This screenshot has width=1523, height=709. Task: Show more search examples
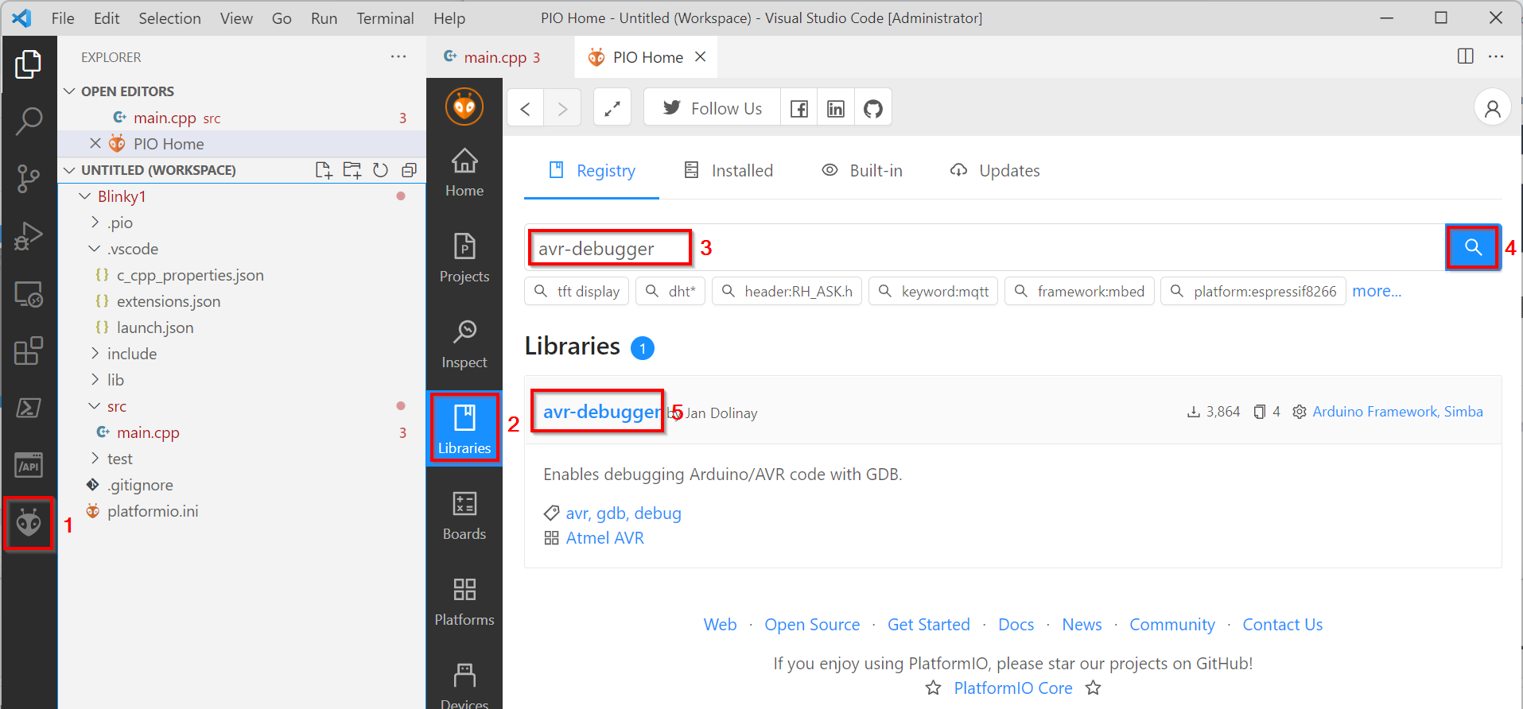click(x=1377, y=291)
